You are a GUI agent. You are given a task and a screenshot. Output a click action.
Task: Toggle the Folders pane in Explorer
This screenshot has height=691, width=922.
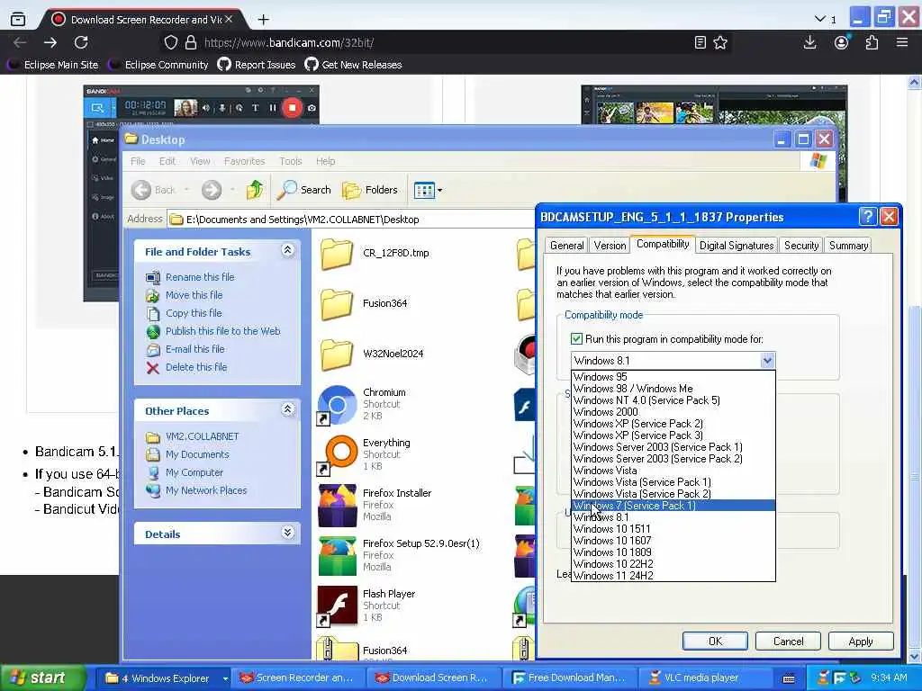(370, 190)
